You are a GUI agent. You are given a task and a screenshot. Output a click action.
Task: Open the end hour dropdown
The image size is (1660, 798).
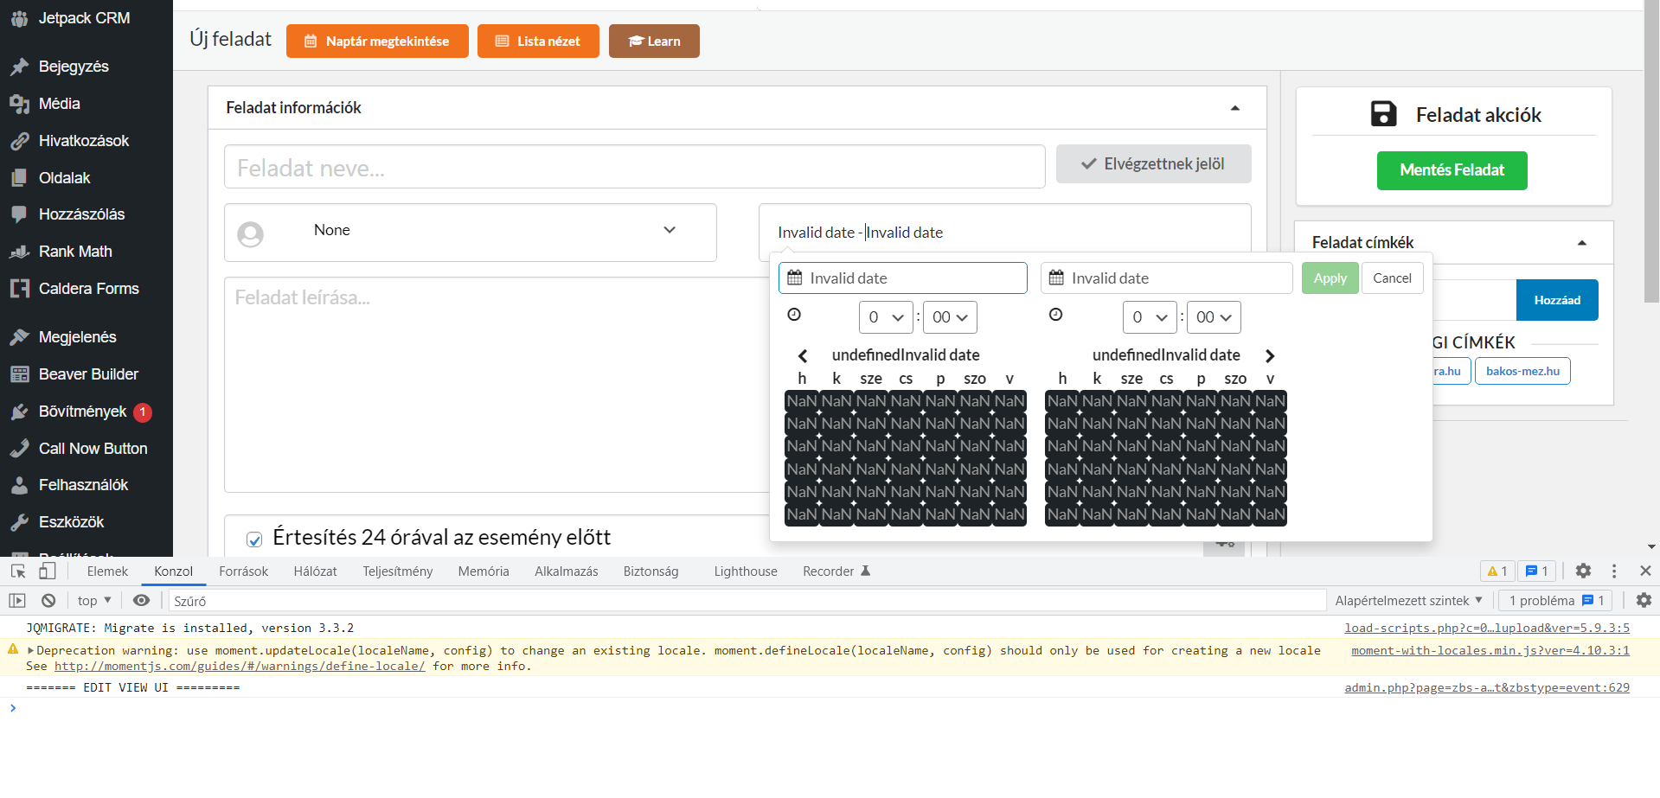point(1150,317)
